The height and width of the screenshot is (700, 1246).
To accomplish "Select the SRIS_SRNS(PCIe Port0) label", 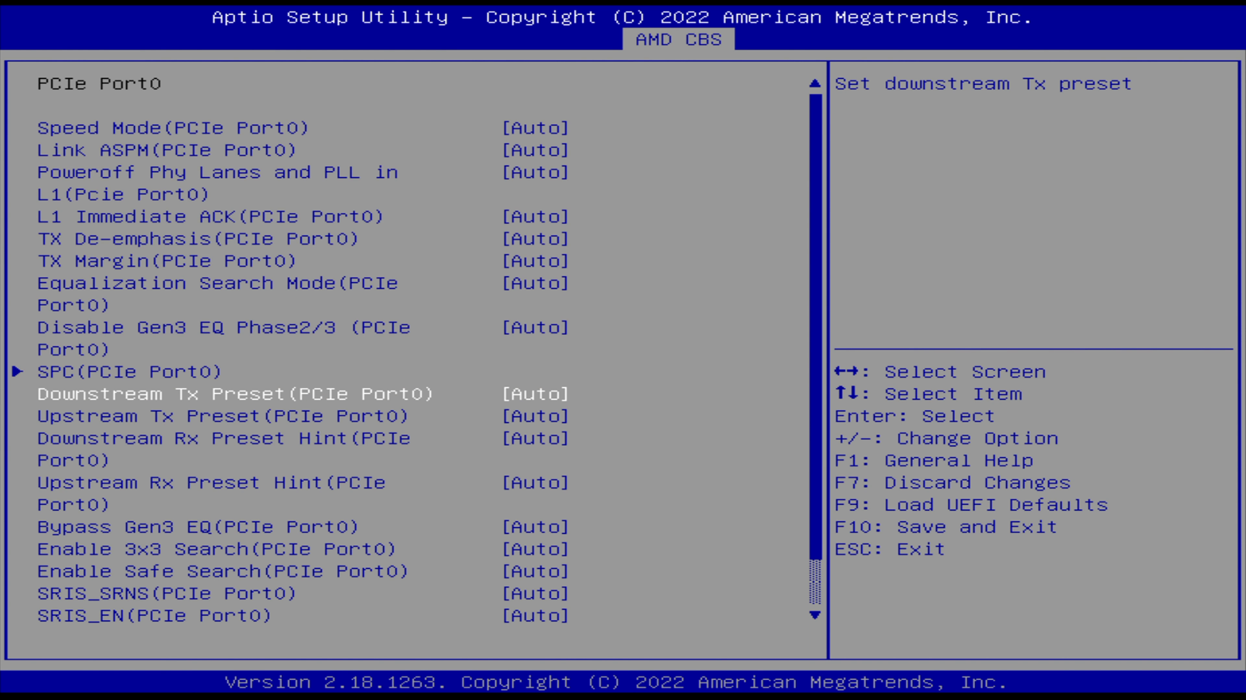I will tap(167, 594).
